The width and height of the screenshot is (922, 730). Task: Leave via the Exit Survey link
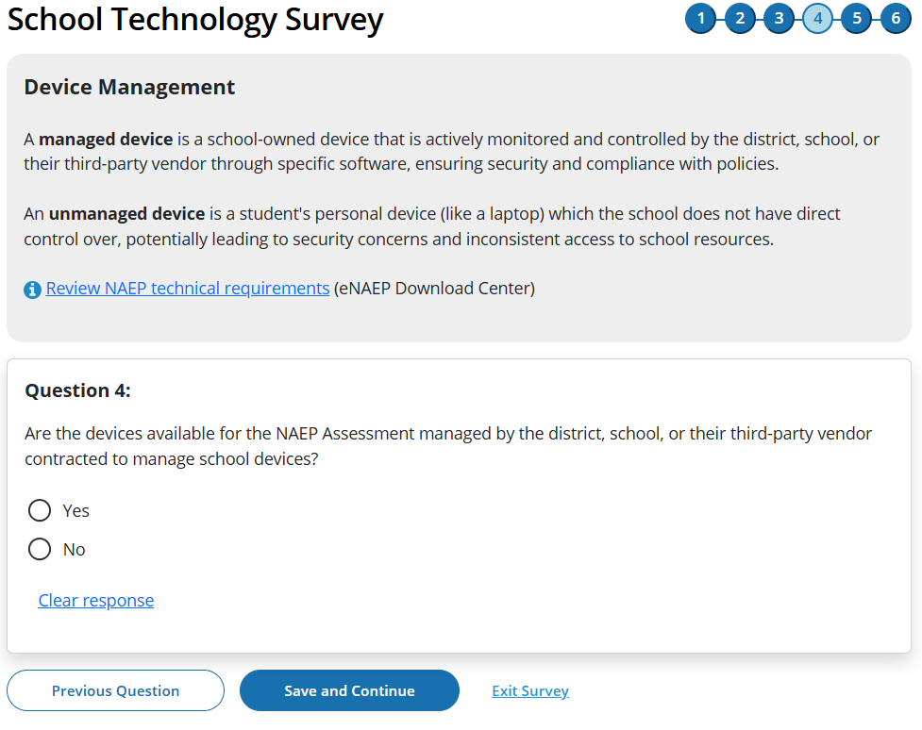click(x=530, y=690)
